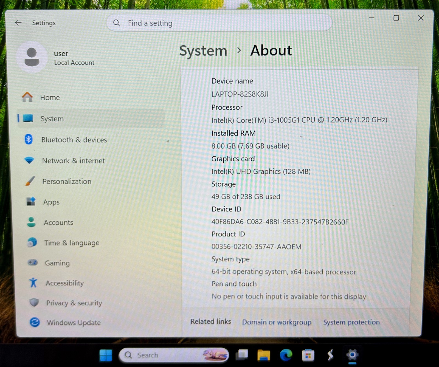Screen dimensions: 439x367
Task: Launch File Explorer from the taskbar
Action: 264,355
